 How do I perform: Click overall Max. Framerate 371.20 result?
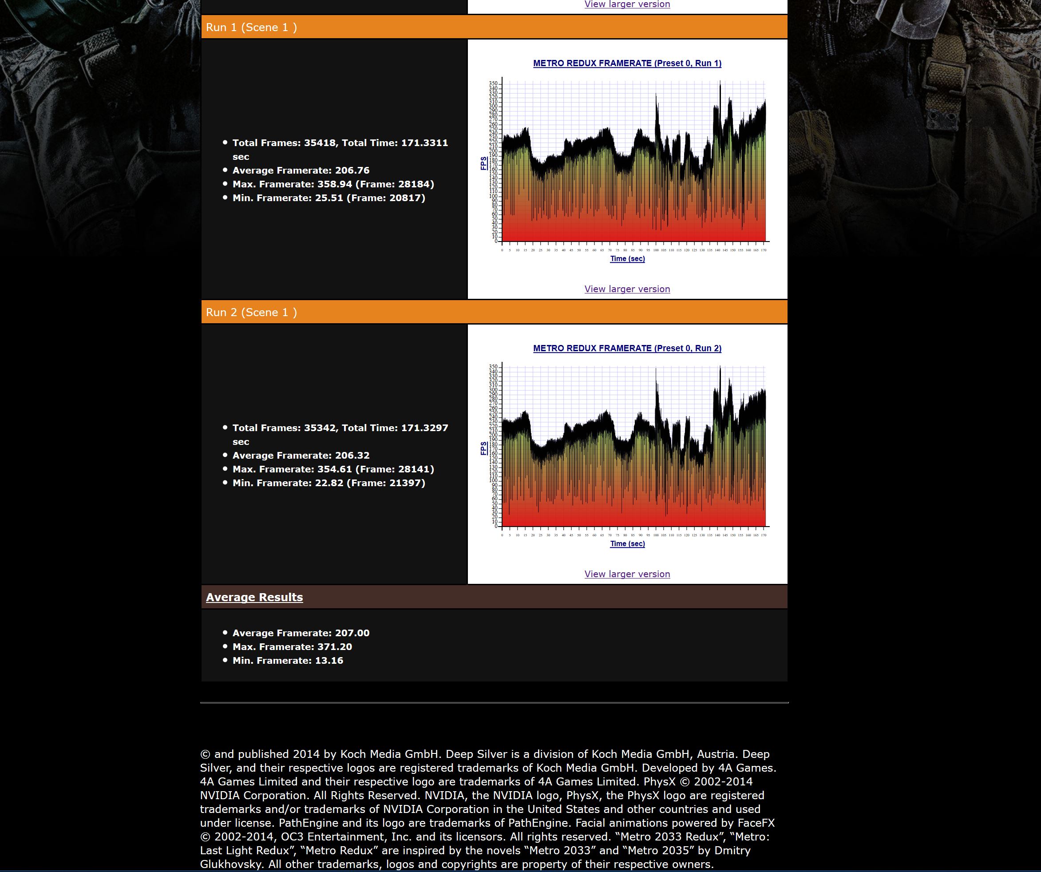tap(292, 647)
